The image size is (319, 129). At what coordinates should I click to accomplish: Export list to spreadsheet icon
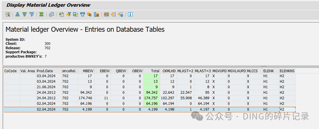point(61,14)
